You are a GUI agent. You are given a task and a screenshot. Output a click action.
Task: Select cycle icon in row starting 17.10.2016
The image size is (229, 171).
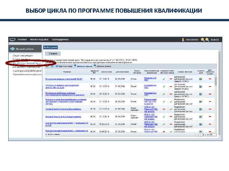[201, 79]
